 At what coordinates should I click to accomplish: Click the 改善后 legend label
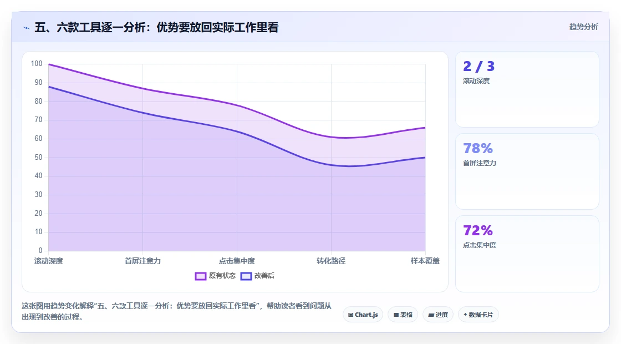pos(264,276)
